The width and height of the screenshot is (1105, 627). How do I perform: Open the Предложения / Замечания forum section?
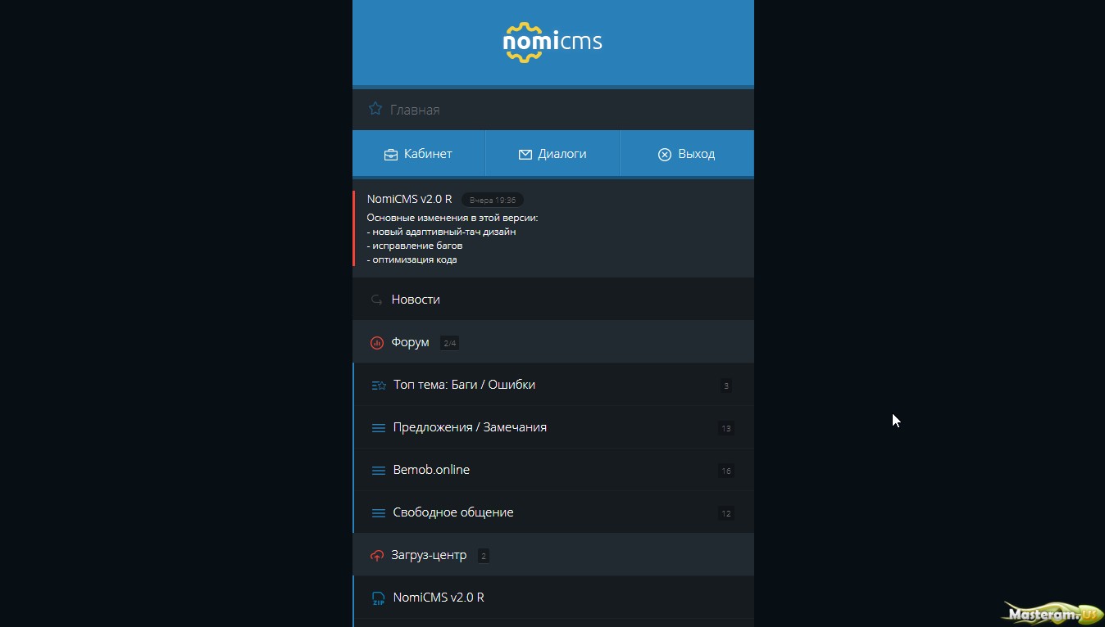(x=470, y=427)
